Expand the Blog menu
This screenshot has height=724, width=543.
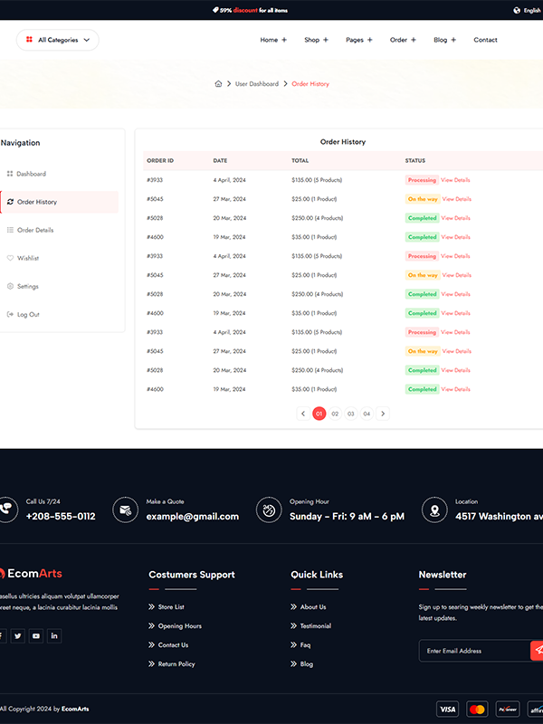click(x=444, y=40)
